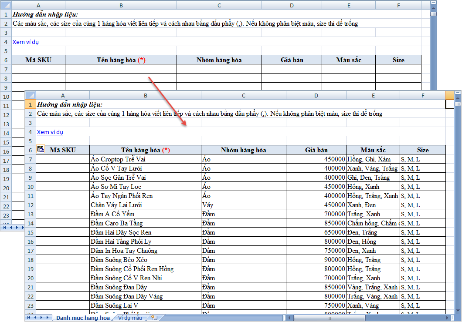The image size is (462, 322).
Task: Jump to first sheet in front window
Action: pyautogui.click(x=29, y=318)
